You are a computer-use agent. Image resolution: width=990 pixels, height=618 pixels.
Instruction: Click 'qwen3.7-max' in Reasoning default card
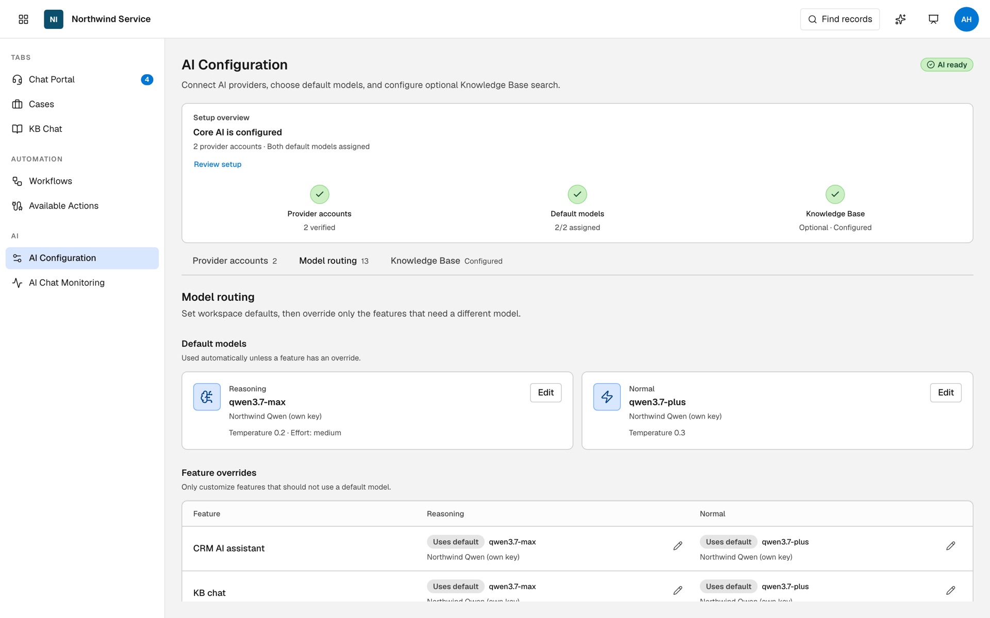click(257, 402)
